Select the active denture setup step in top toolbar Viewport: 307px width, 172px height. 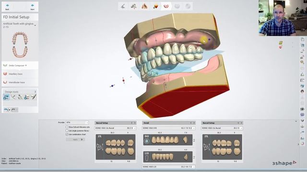[166, 6]
